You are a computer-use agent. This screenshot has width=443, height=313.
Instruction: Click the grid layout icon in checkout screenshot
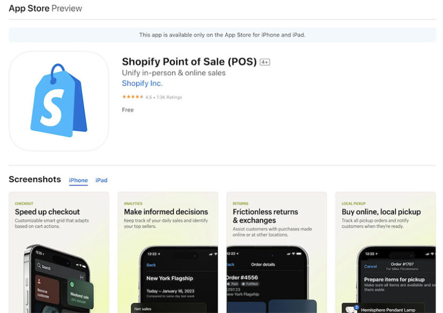point(82,277)
